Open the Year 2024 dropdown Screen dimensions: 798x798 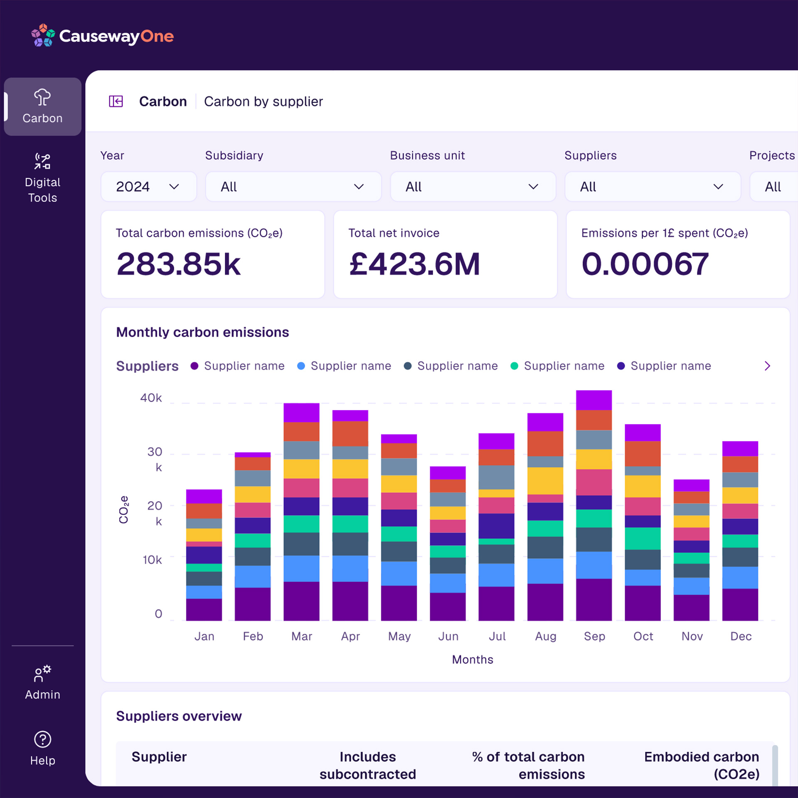coord(149,187)
